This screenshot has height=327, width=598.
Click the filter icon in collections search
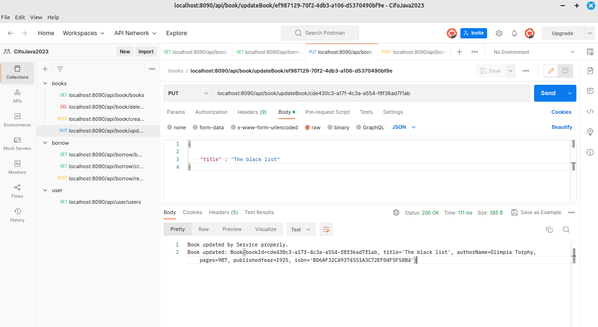click(60, 69)
